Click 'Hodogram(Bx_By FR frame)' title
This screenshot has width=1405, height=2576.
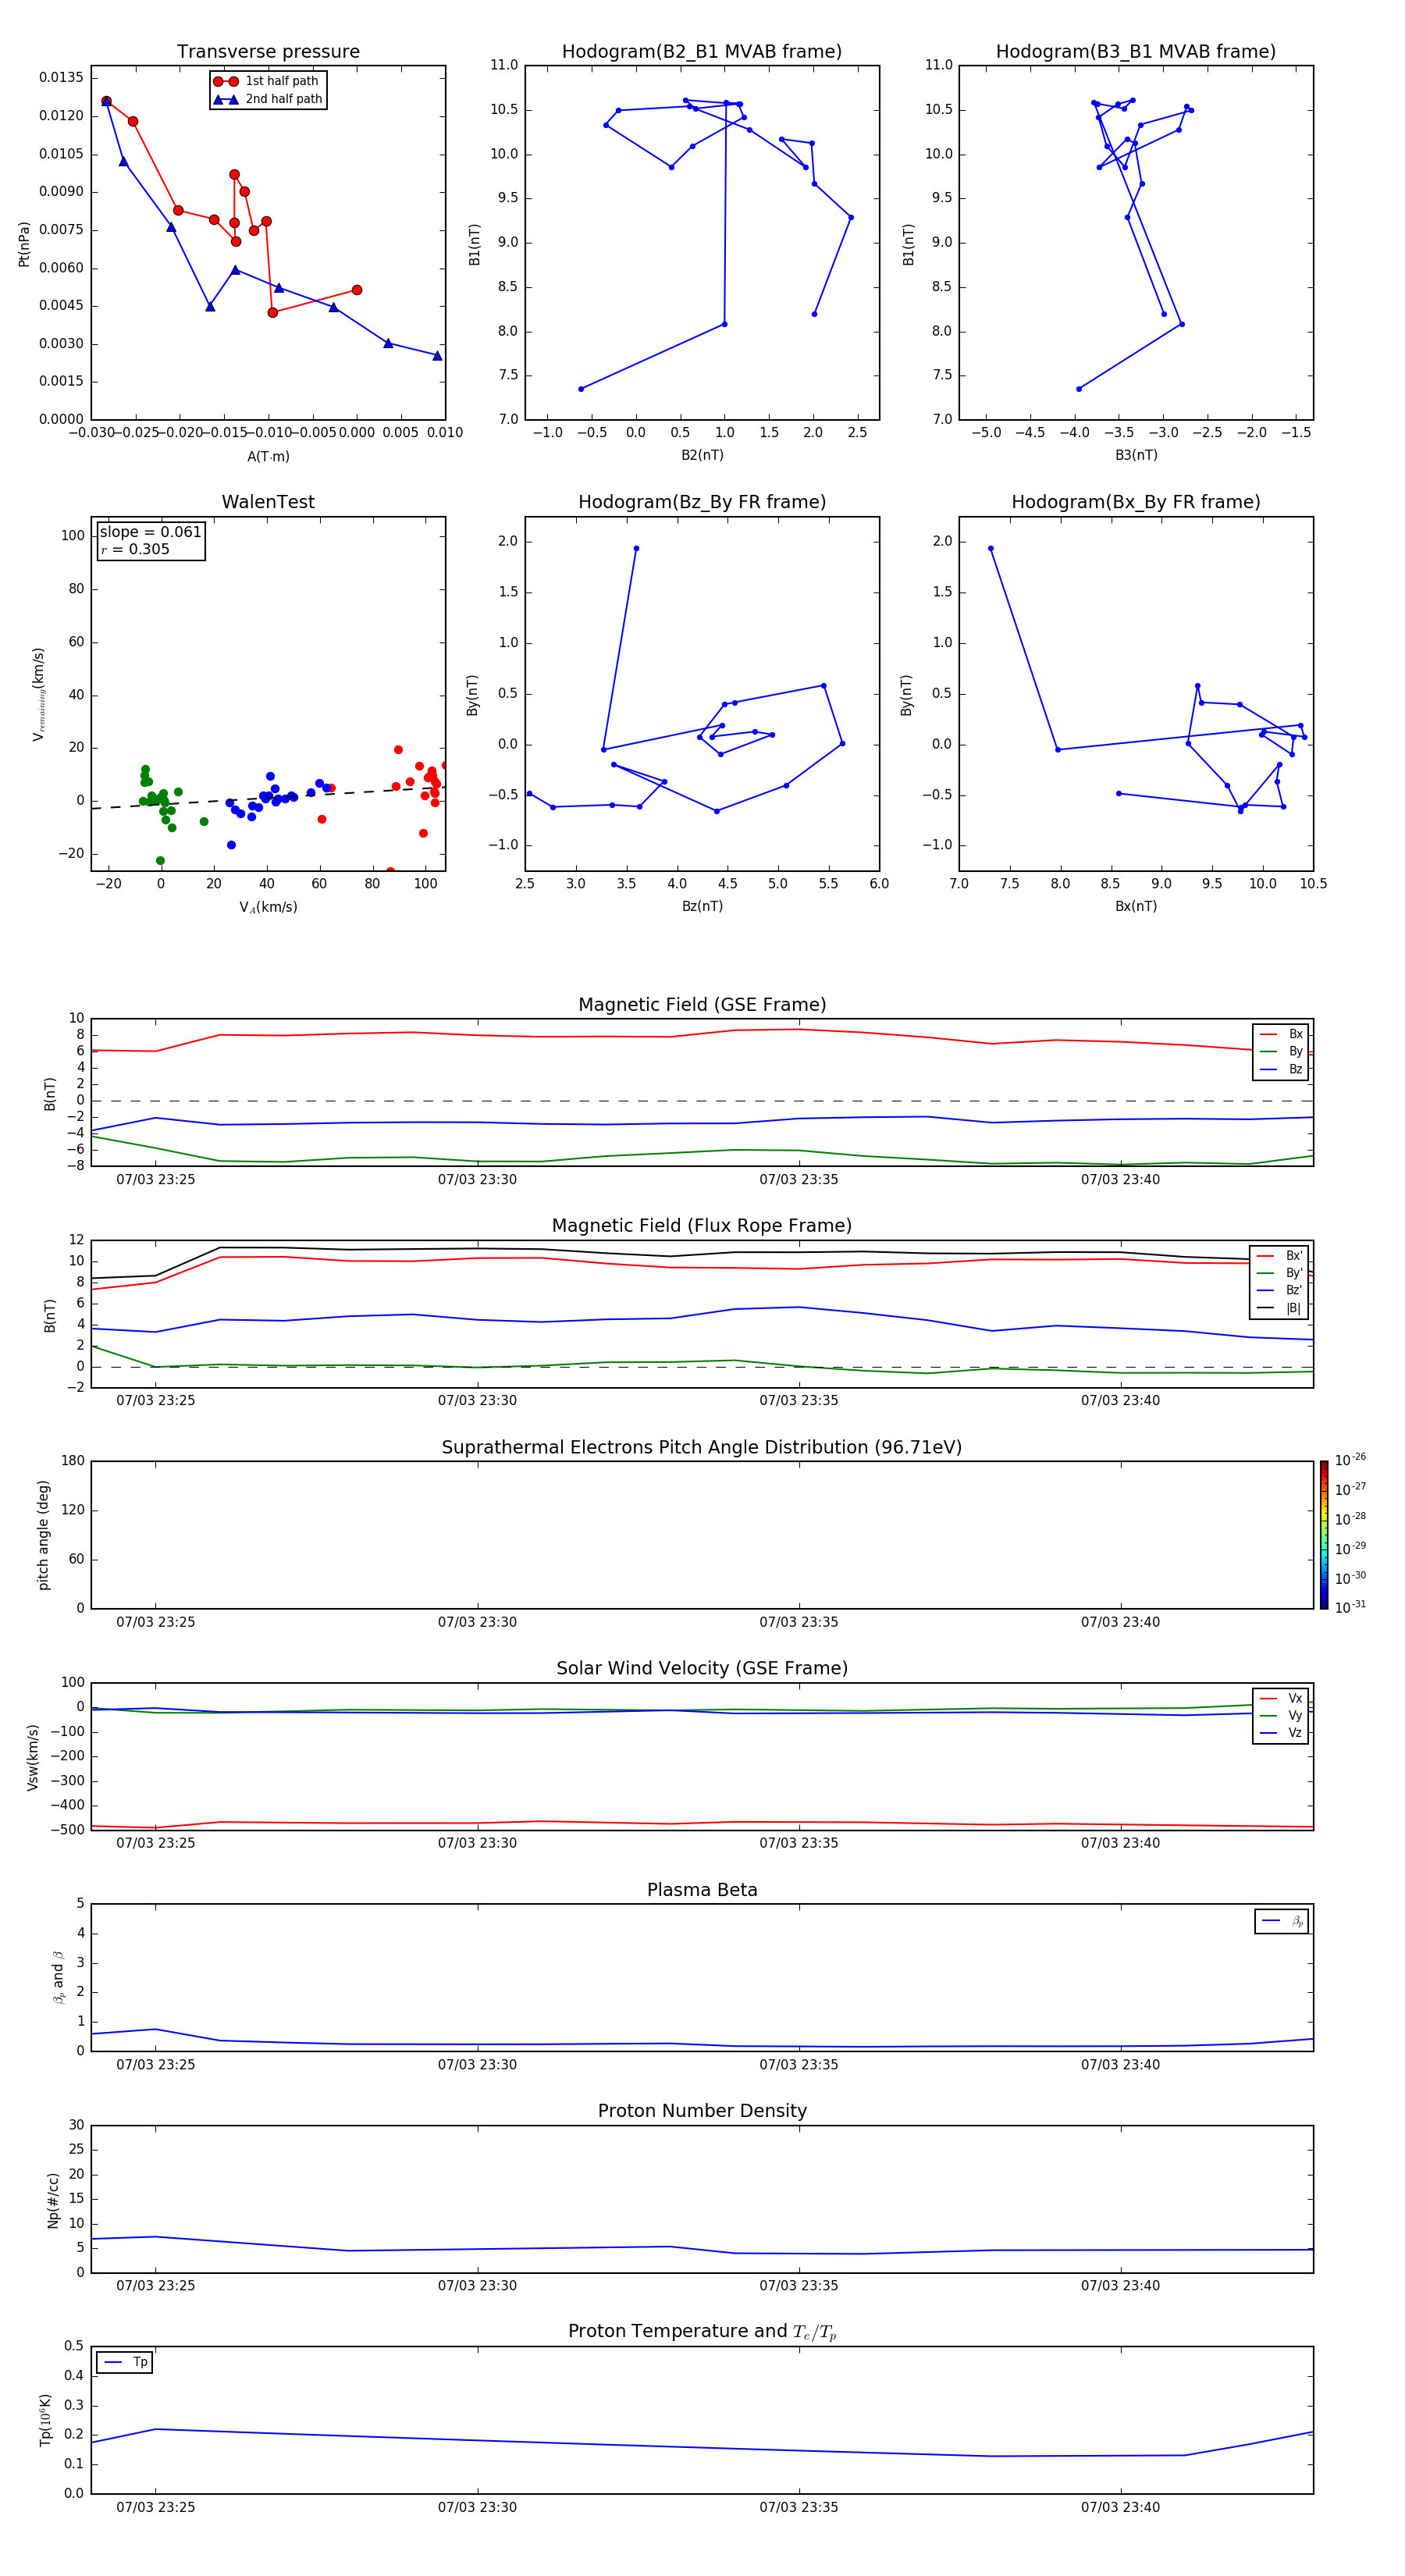pos(1136,502)
